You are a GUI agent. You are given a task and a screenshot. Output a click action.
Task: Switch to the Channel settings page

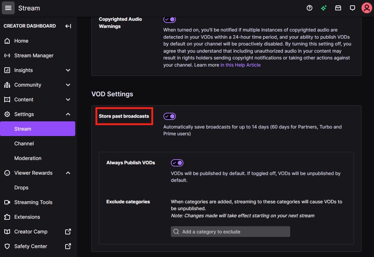coord(24,144)
